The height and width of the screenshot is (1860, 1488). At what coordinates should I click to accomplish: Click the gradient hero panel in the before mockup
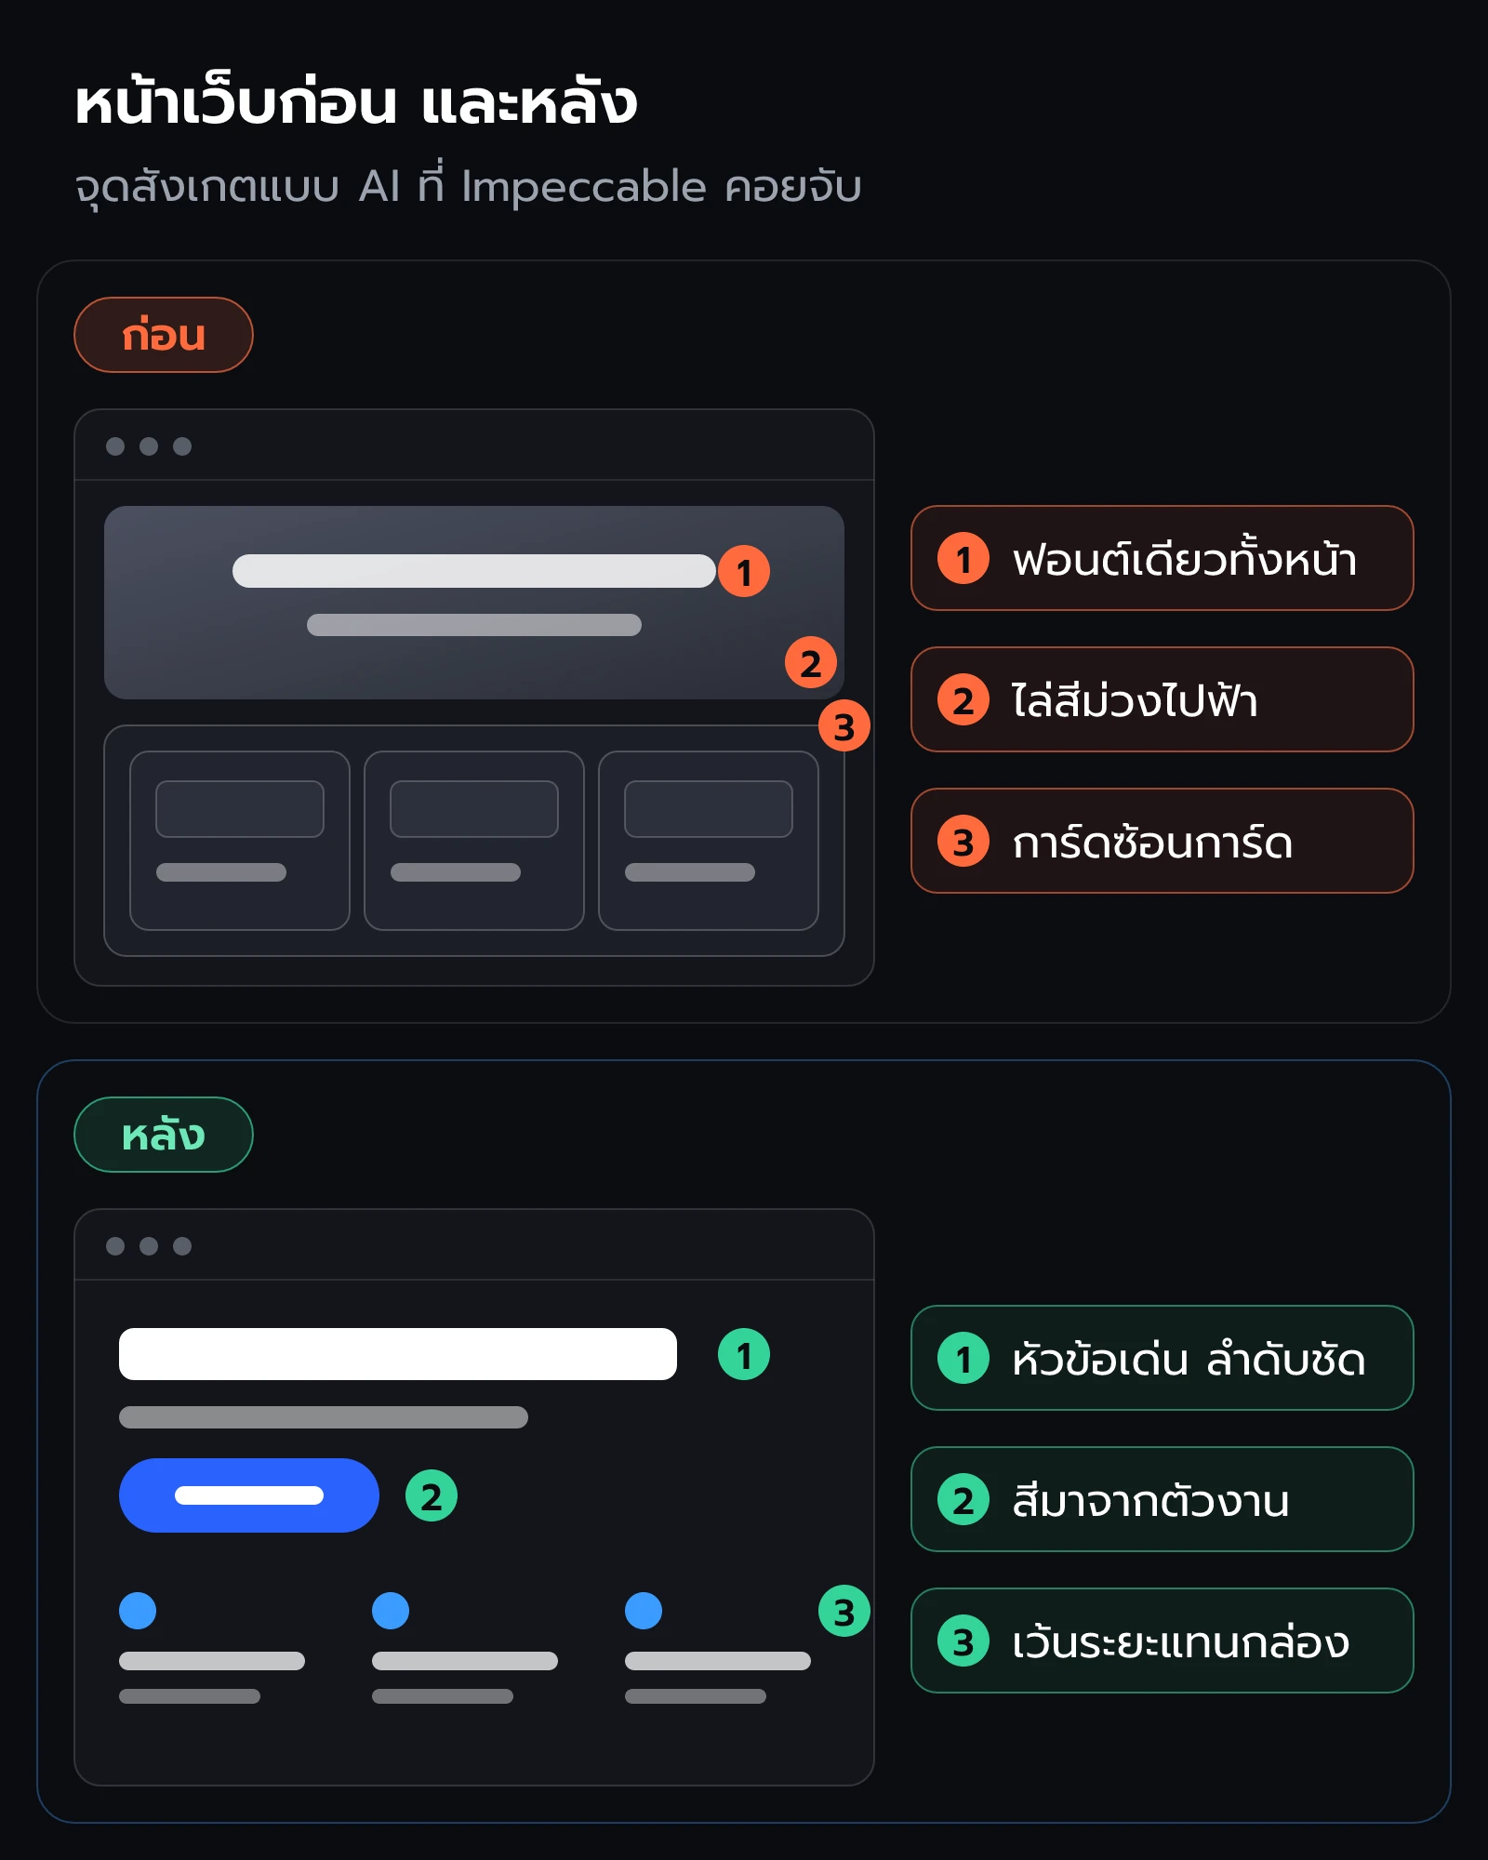click(x=474, y=603)
